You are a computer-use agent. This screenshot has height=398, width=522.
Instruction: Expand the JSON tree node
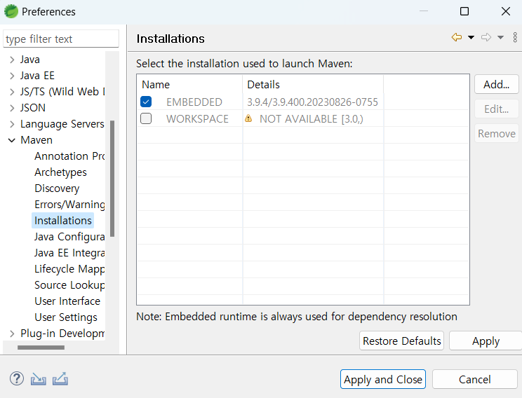(12, 108)
